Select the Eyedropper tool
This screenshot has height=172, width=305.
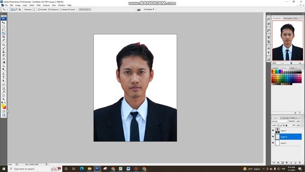pyautogui.click(x=3, y=92)
